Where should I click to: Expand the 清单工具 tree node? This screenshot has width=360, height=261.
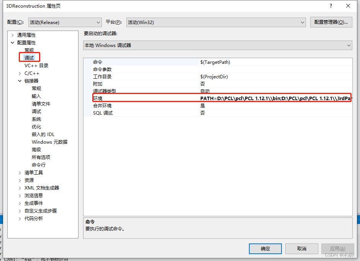click(x=20, y=173)
